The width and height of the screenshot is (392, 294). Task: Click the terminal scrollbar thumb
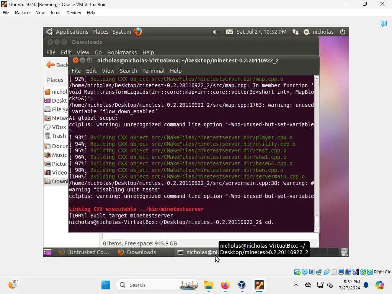(x=317, y=221)
